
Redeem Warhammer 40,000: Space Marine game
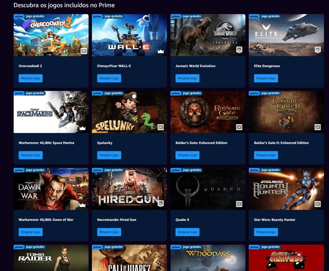[31, 155]
